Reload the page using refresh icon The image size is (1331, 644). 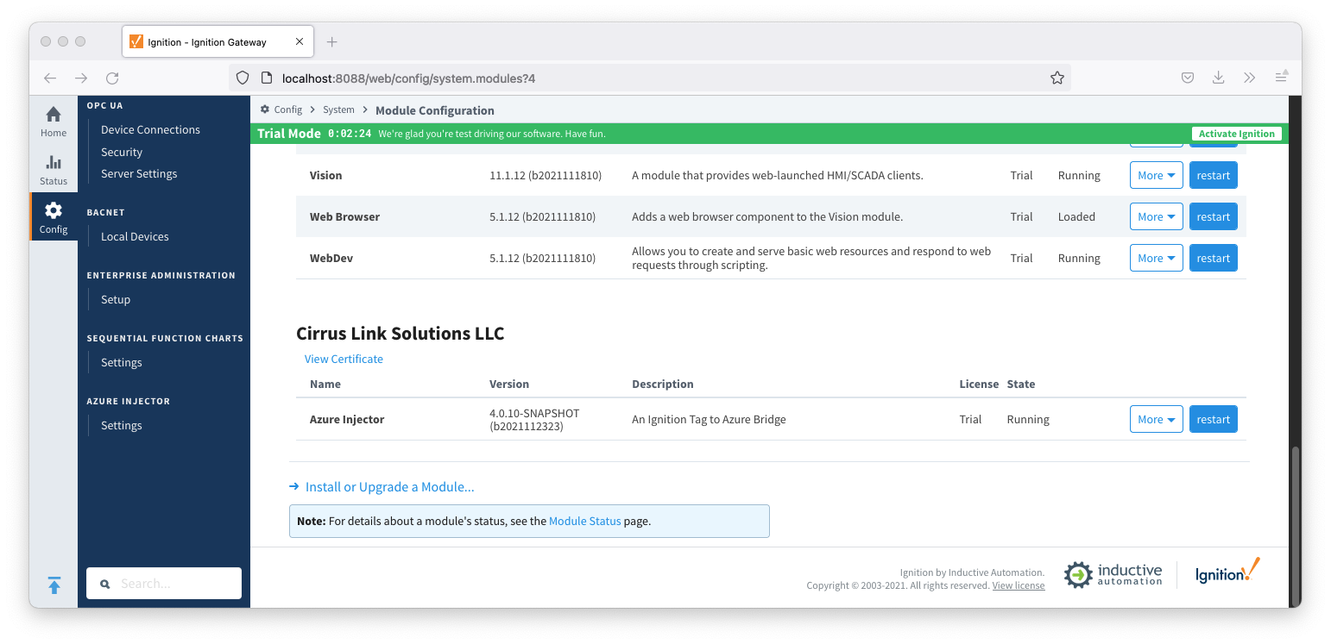pyautogui.click(x=112, y=78)
